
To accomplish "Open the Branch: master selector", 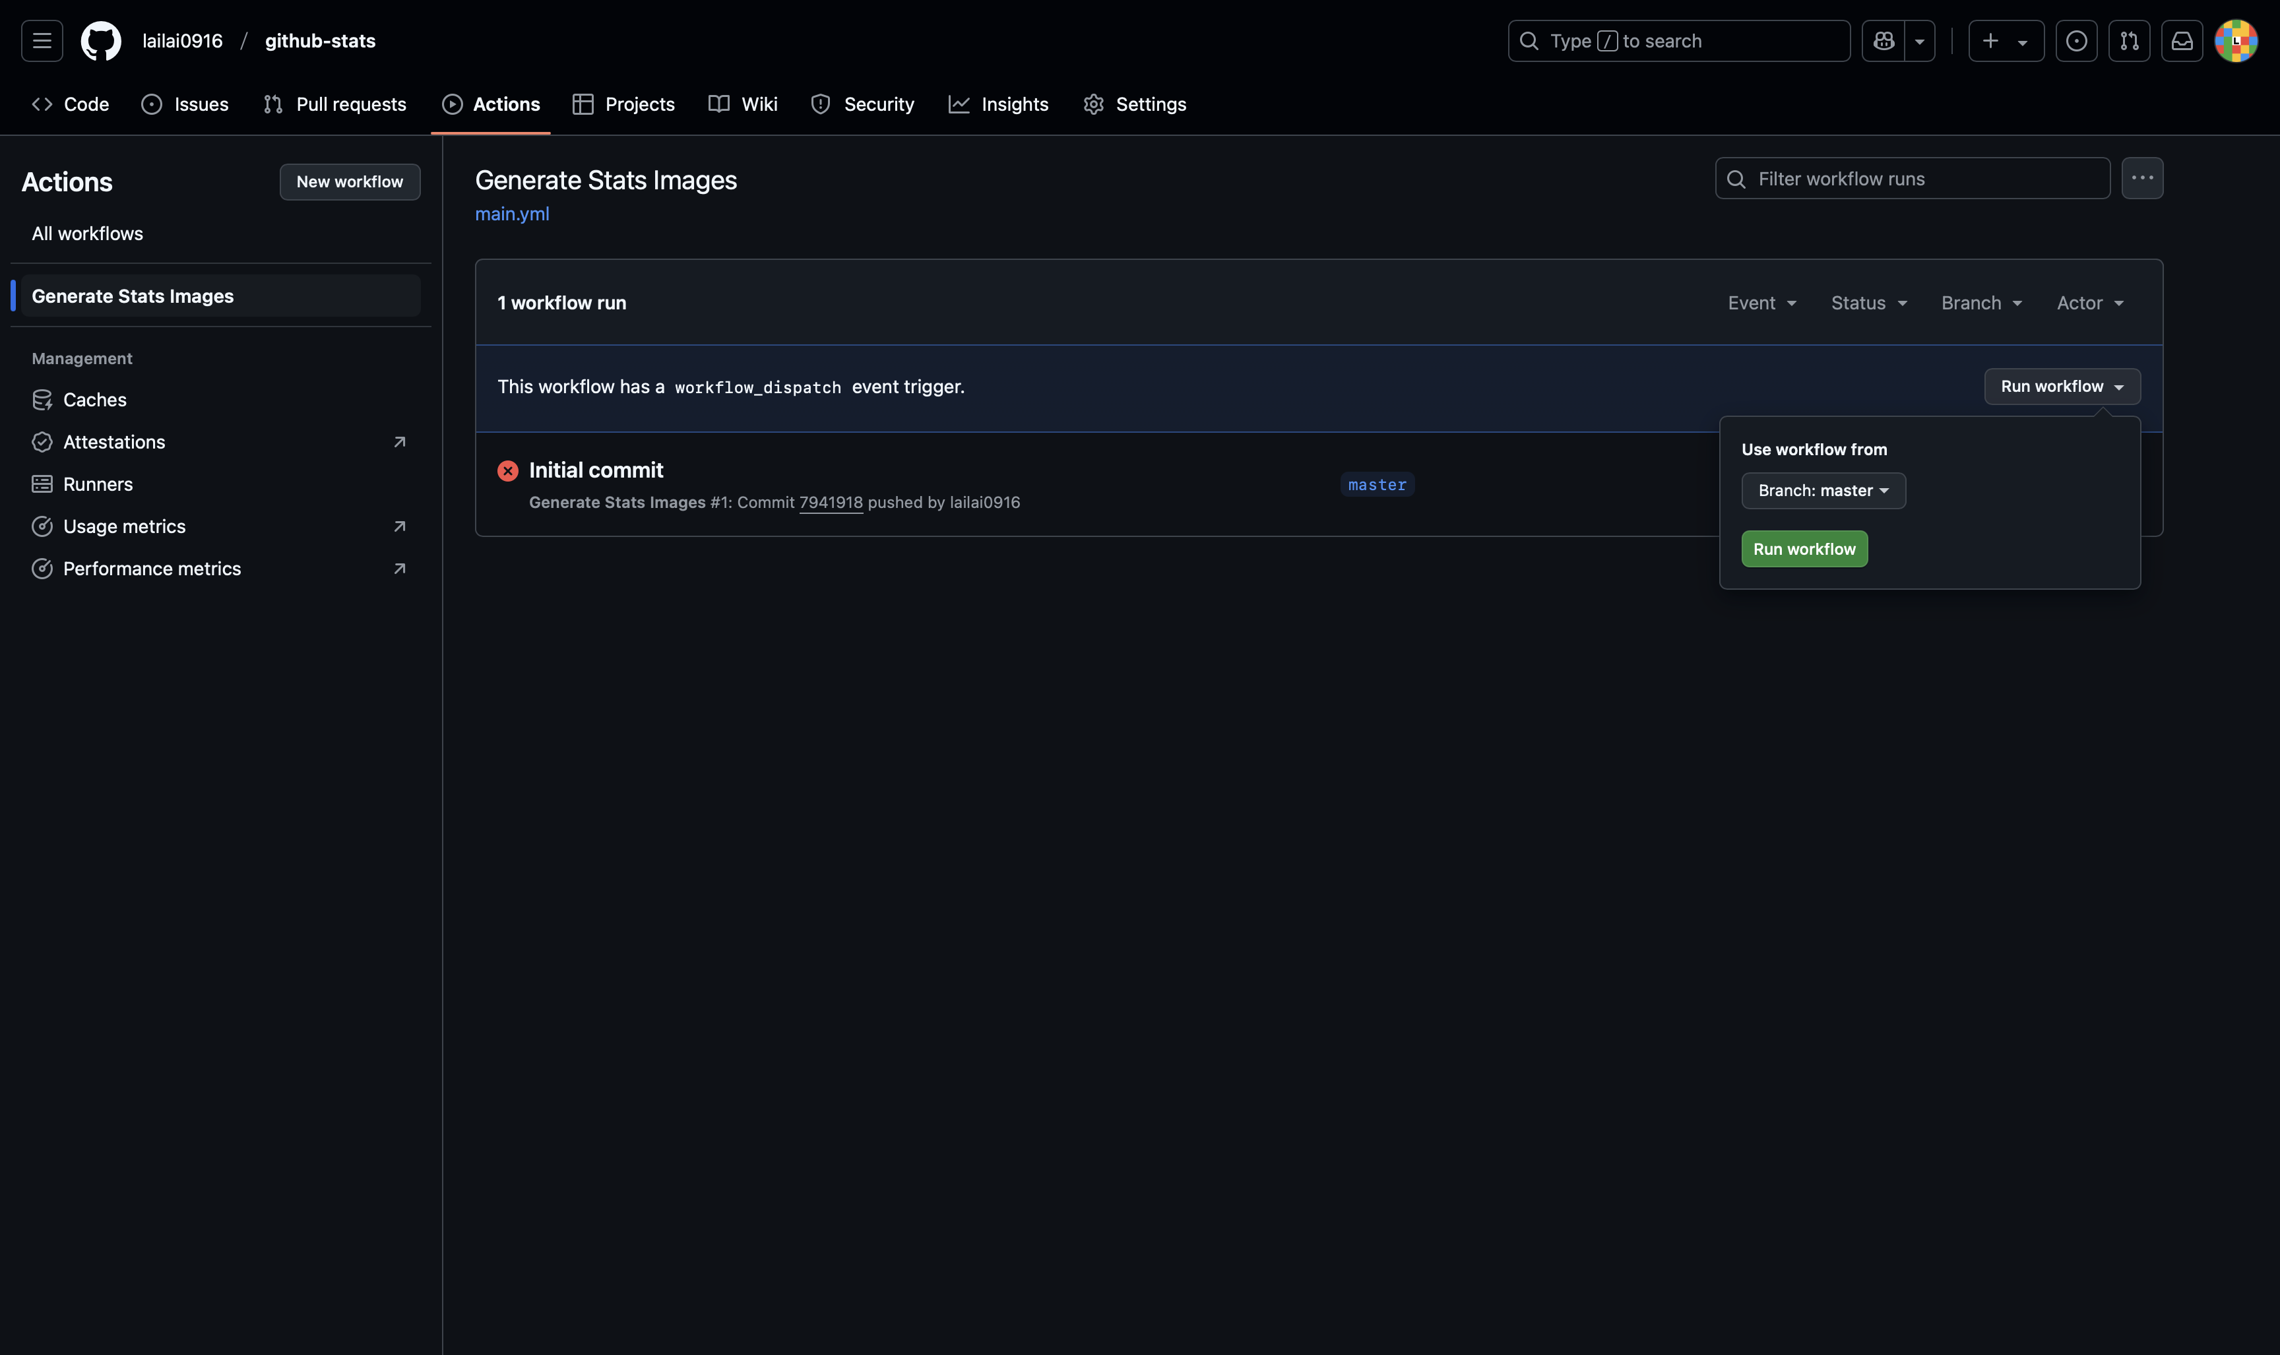I will [x=1823, y=490].
